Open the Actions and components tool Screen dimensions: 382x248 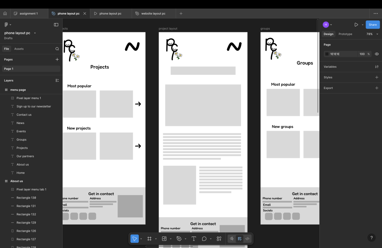tap(219, 239)
